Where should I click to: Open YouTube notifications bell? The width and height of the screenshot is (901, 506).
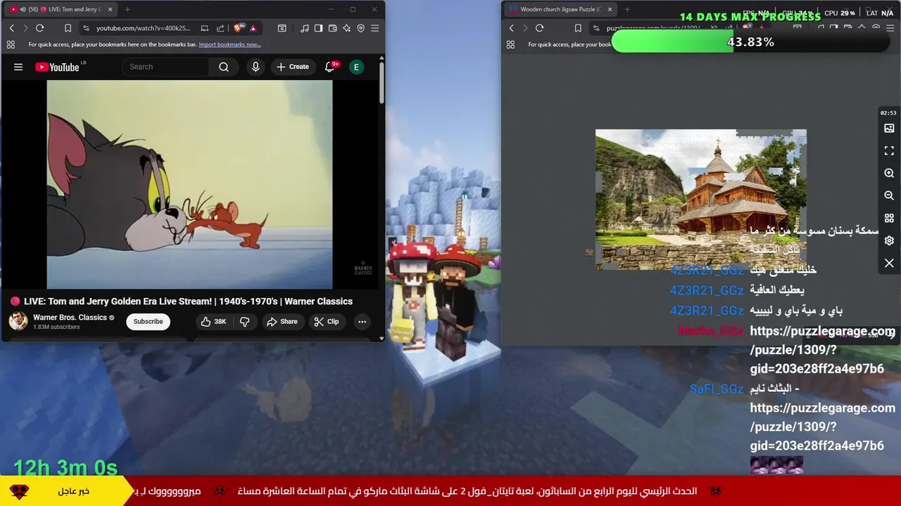click(x=329, y=67)
